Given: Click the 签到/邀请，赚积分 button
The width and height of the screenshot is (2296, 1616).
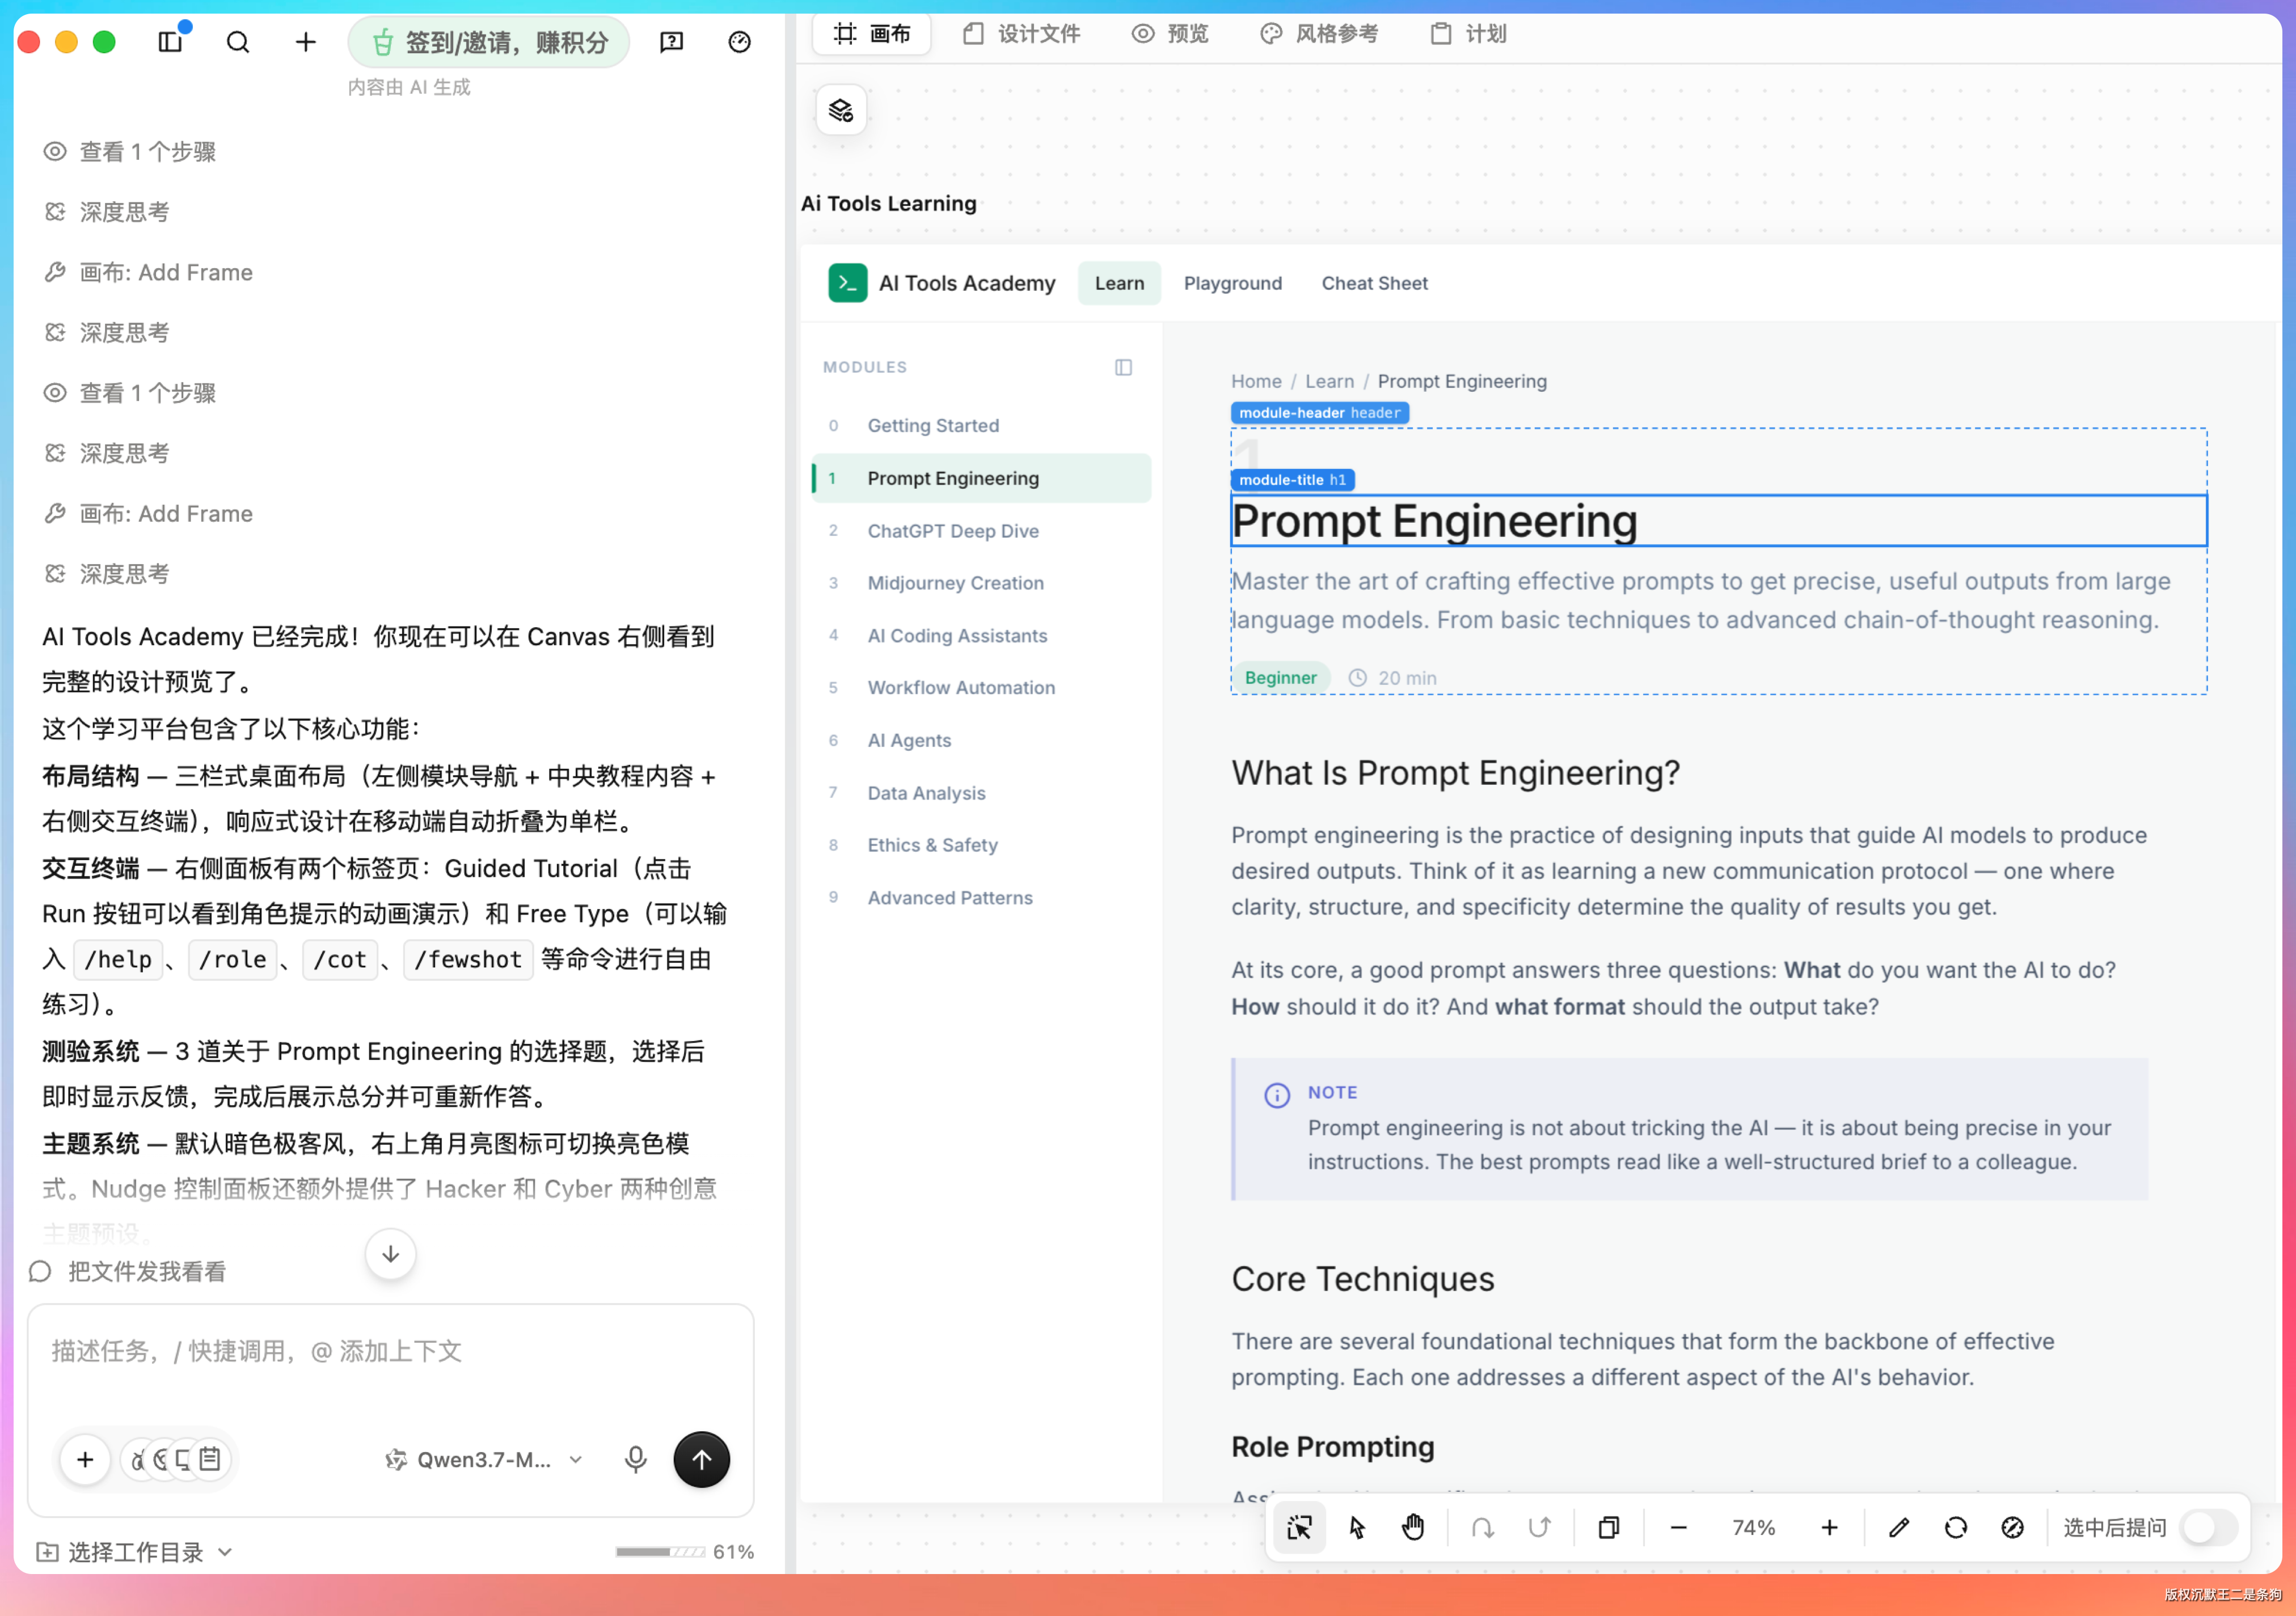Looking at the screenshot, I should pyautogui.click(x=489, y=42).
